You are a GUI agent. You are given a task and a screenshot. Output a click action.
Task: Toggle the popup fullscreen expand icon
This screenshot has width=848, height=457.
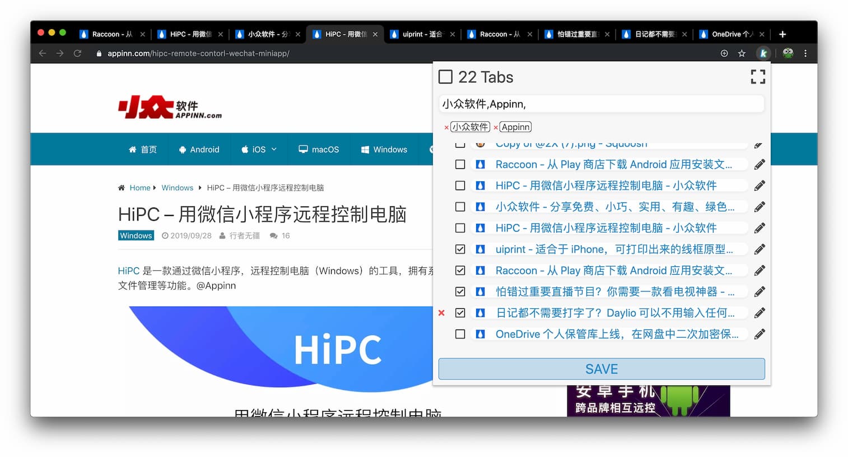point(757,77)
